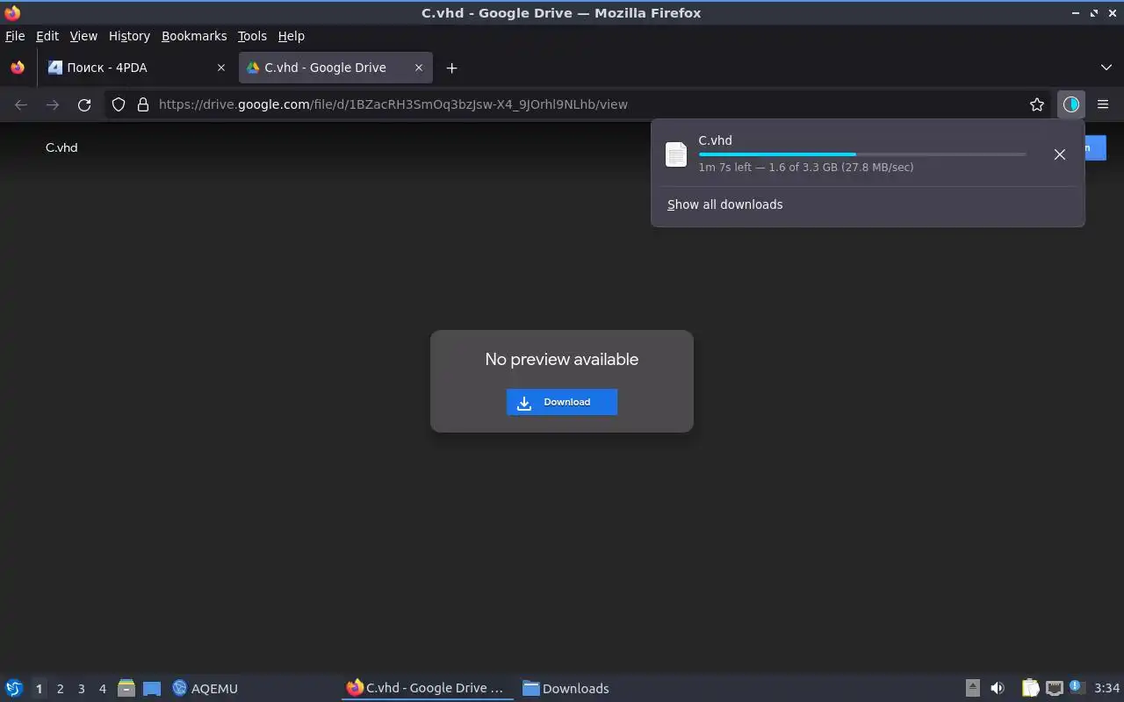Click the C.vhd title on the page
The height and width of the screenshot is (702, 1124).
click(61, 147)
